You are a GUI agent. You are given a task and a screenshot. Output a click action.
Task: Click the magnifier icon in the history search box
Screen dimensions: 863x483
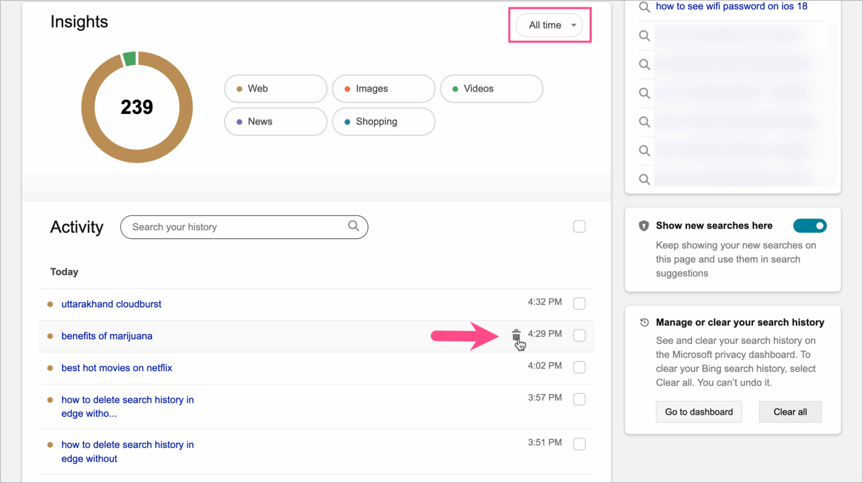click(x=353, y=226)
